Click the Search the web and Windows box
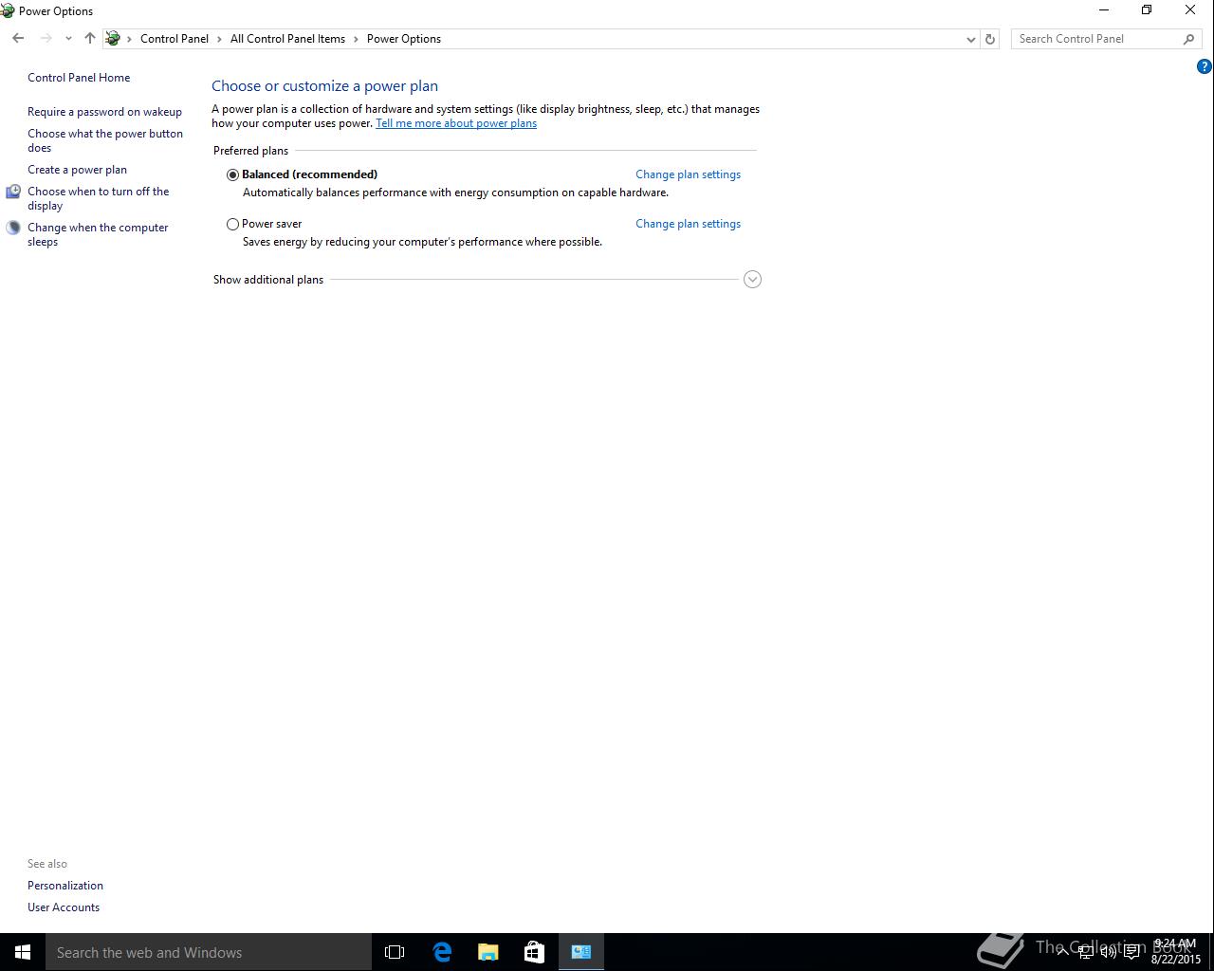 tap(209, 952)
